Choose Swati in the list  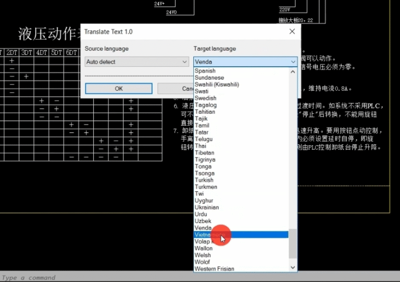[241, 91]
